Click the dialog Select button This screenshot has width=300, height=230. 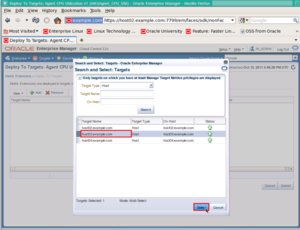201,207
